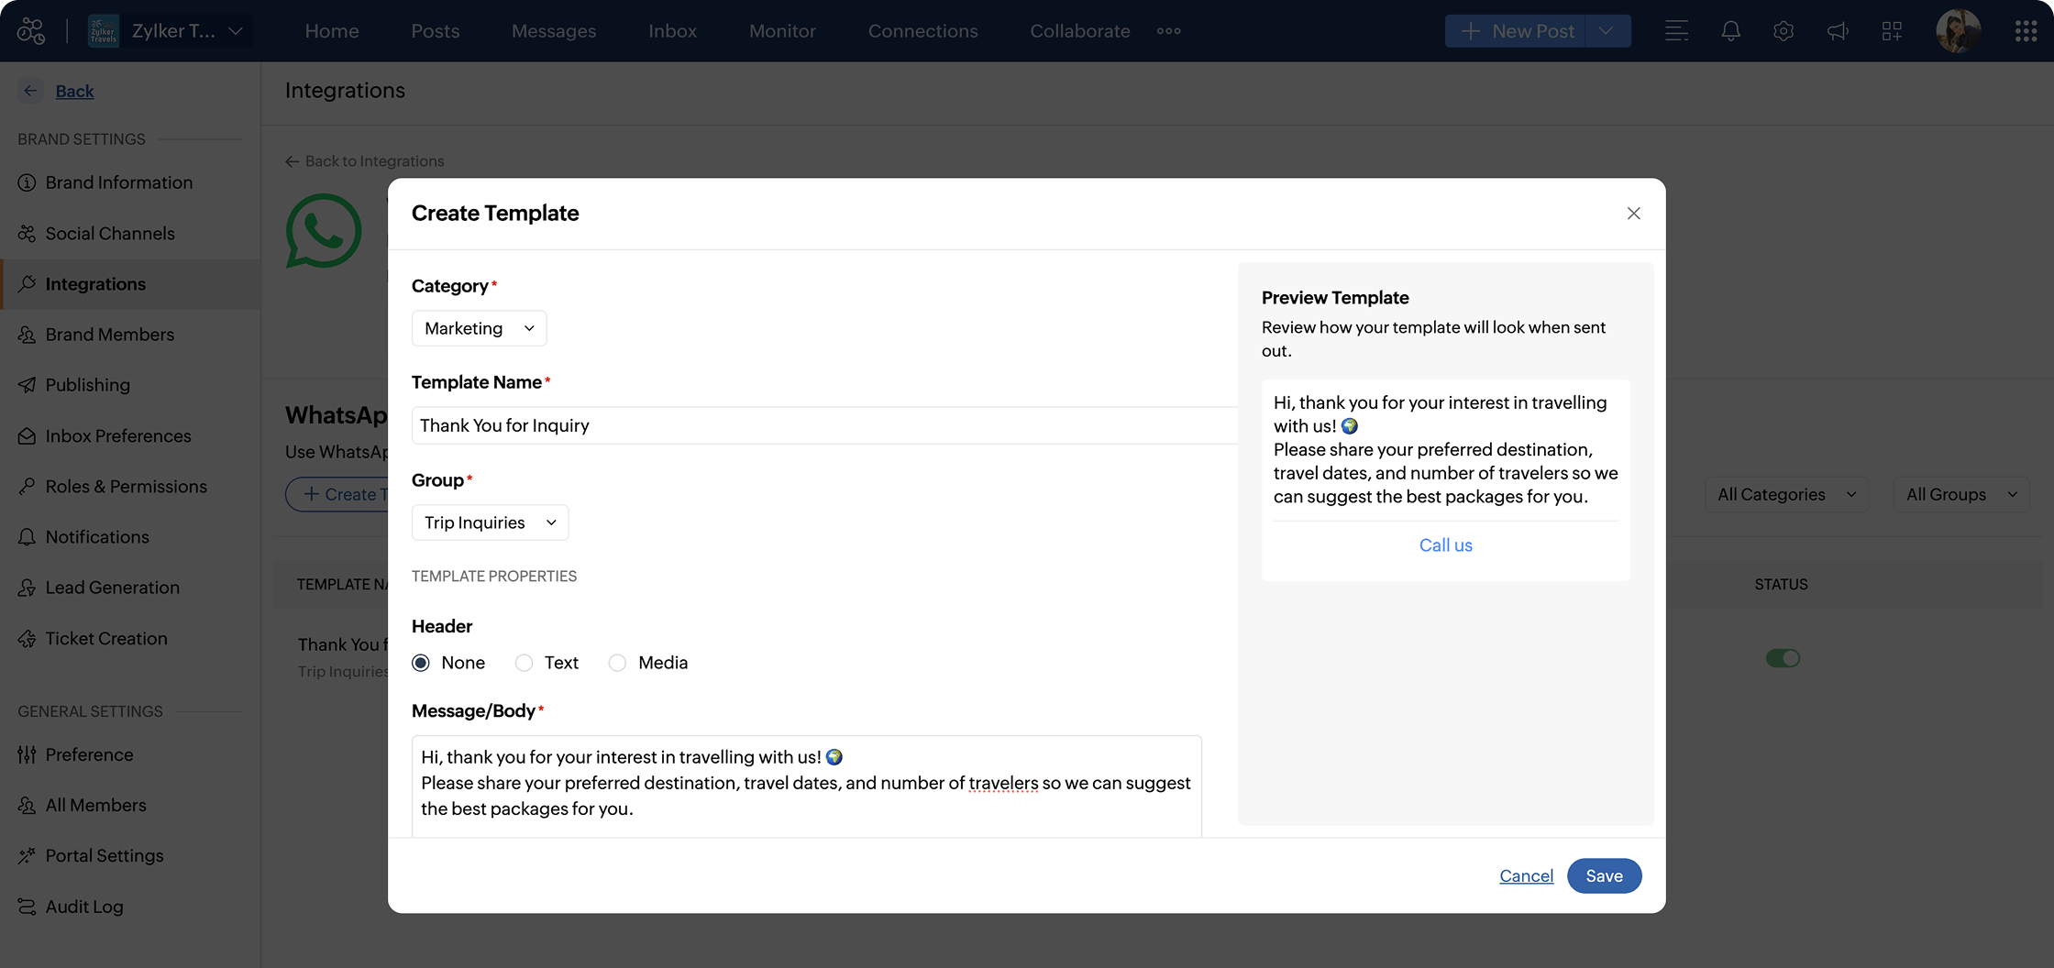Open the New Post split-button arrow
Screen dimensions: 2054x968
tap(1607, 30)
